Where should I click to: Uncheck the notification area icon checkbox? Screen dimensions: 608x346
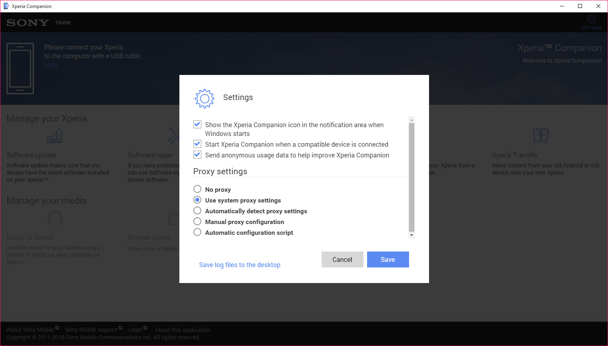coord(197,124)
